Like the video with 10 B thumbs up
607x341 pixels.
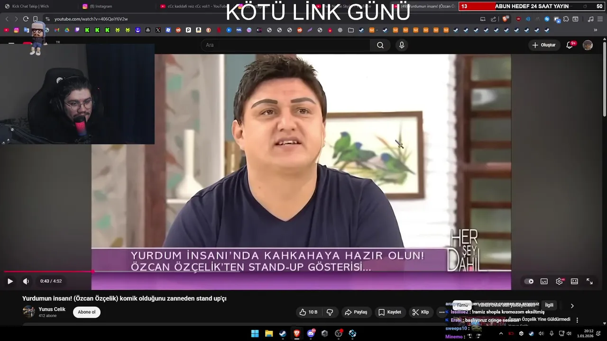pyautogui.click(x=308, y=312)
